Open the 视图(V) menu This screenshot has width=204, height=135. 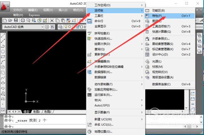point(48,10)
